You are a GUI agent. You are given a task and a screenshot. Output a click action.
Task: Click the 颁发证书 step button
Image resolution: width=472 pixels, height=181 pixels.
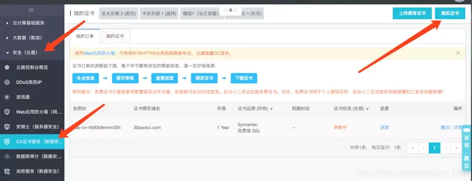click(204, 78)
